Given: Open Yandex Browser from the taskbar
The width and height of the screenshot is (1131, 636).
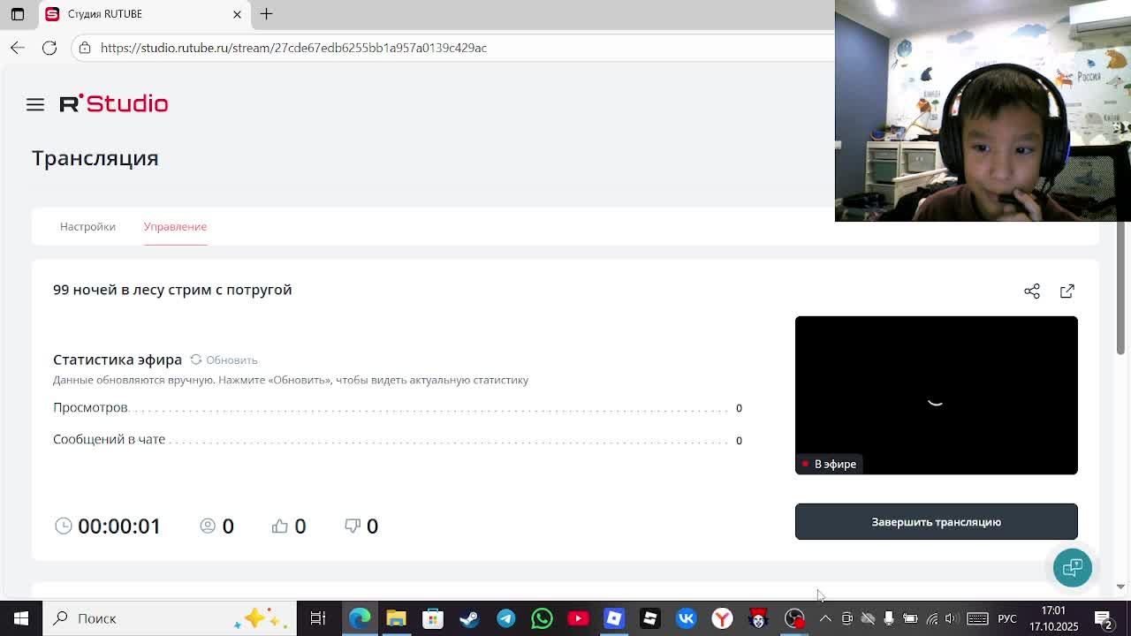Looking at the screenshot, I should [x=723, y=618].
